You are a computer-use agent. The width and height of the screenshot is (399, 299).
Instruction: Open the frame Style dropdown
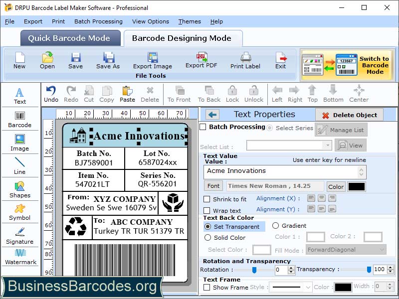290,288
